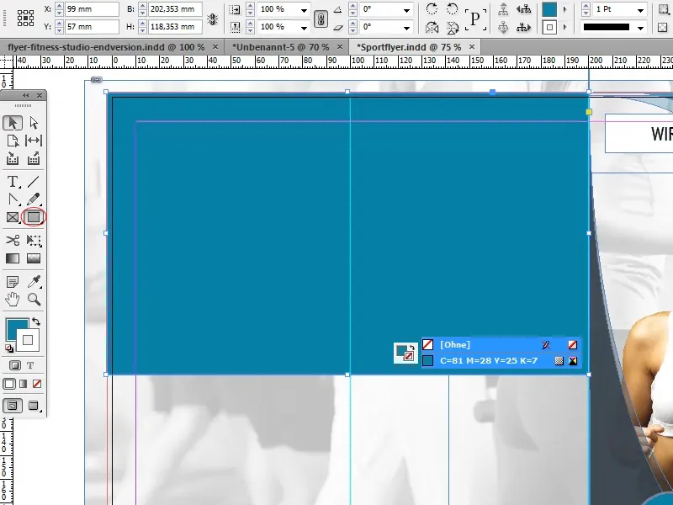Open the shear angle dropdown
The height and width of the screenshot is (505, 673).
pyautogui.click(x=406, y=28)
